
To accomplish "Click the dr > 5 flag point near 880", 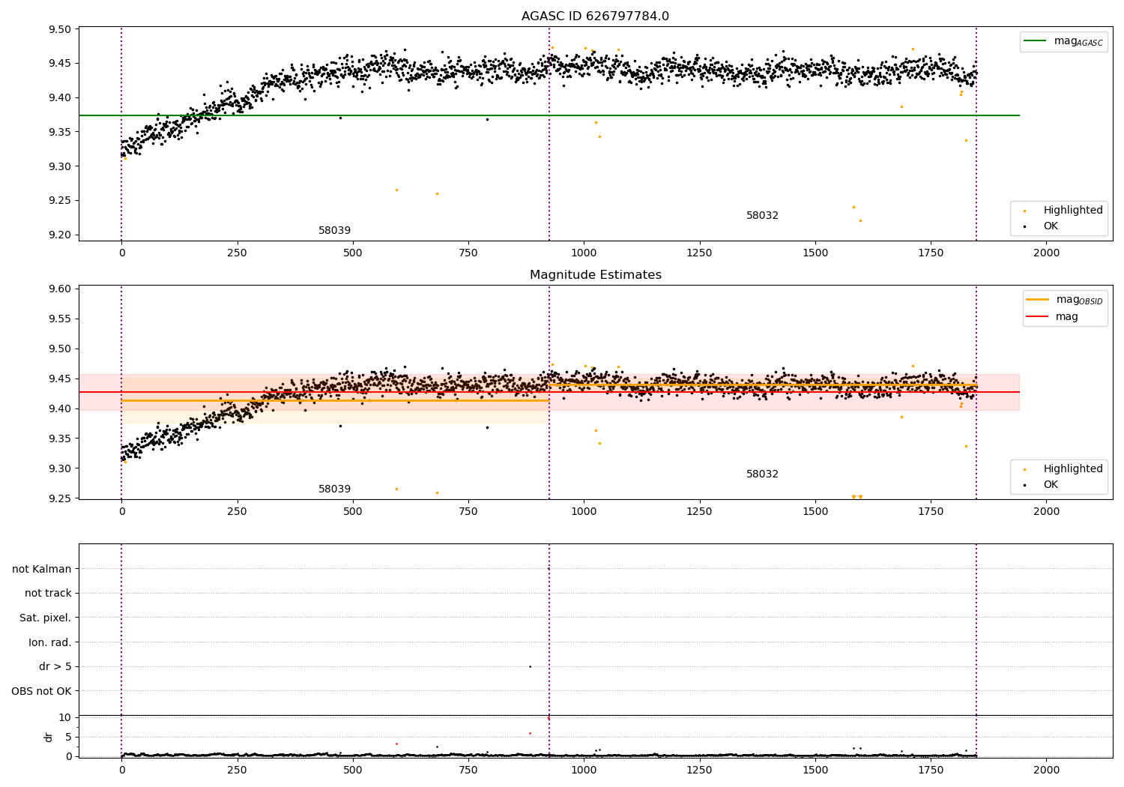I will [530, 666].
